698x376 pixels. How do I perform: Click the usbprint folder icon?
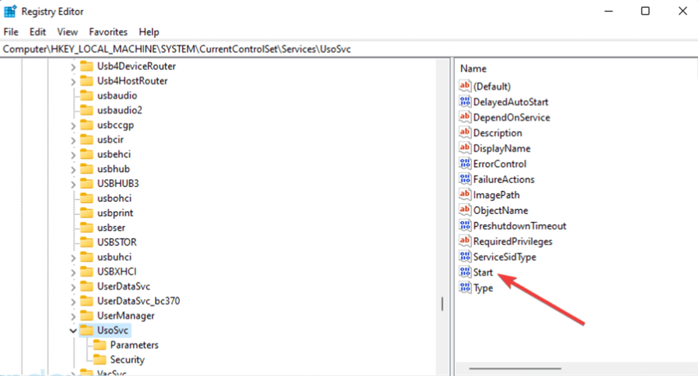(86, 213)
